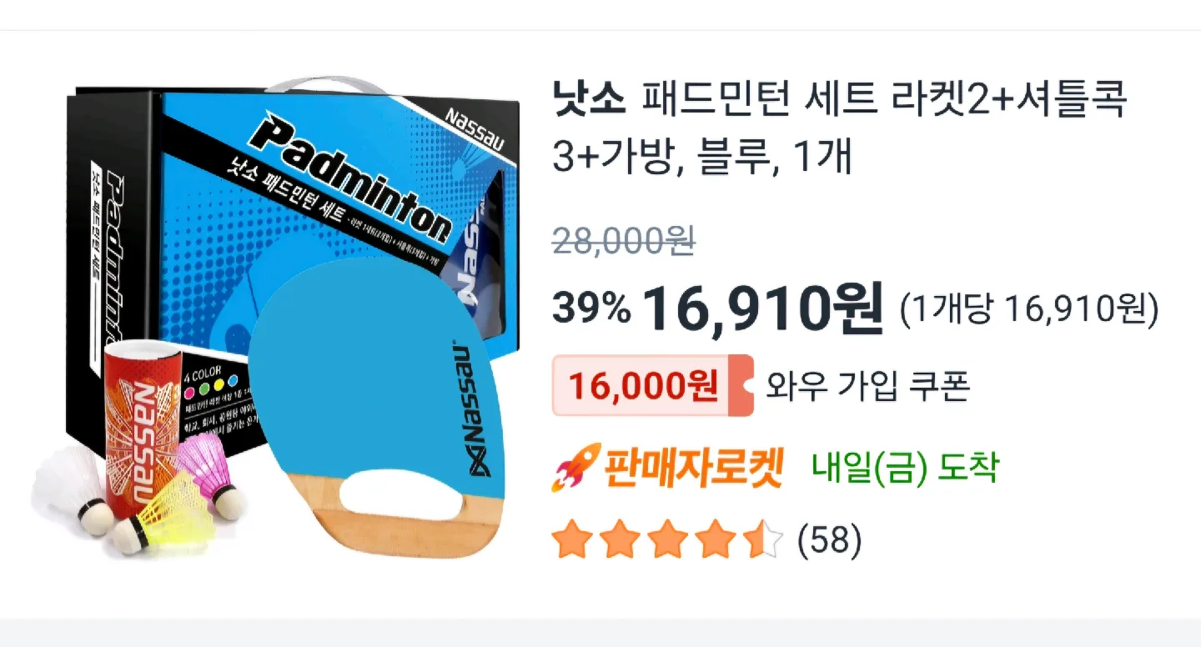Image resolution: width=1201 pixels, height=647 pixels.
Task: Click the second orange rating star
Action: pos(620,540)
